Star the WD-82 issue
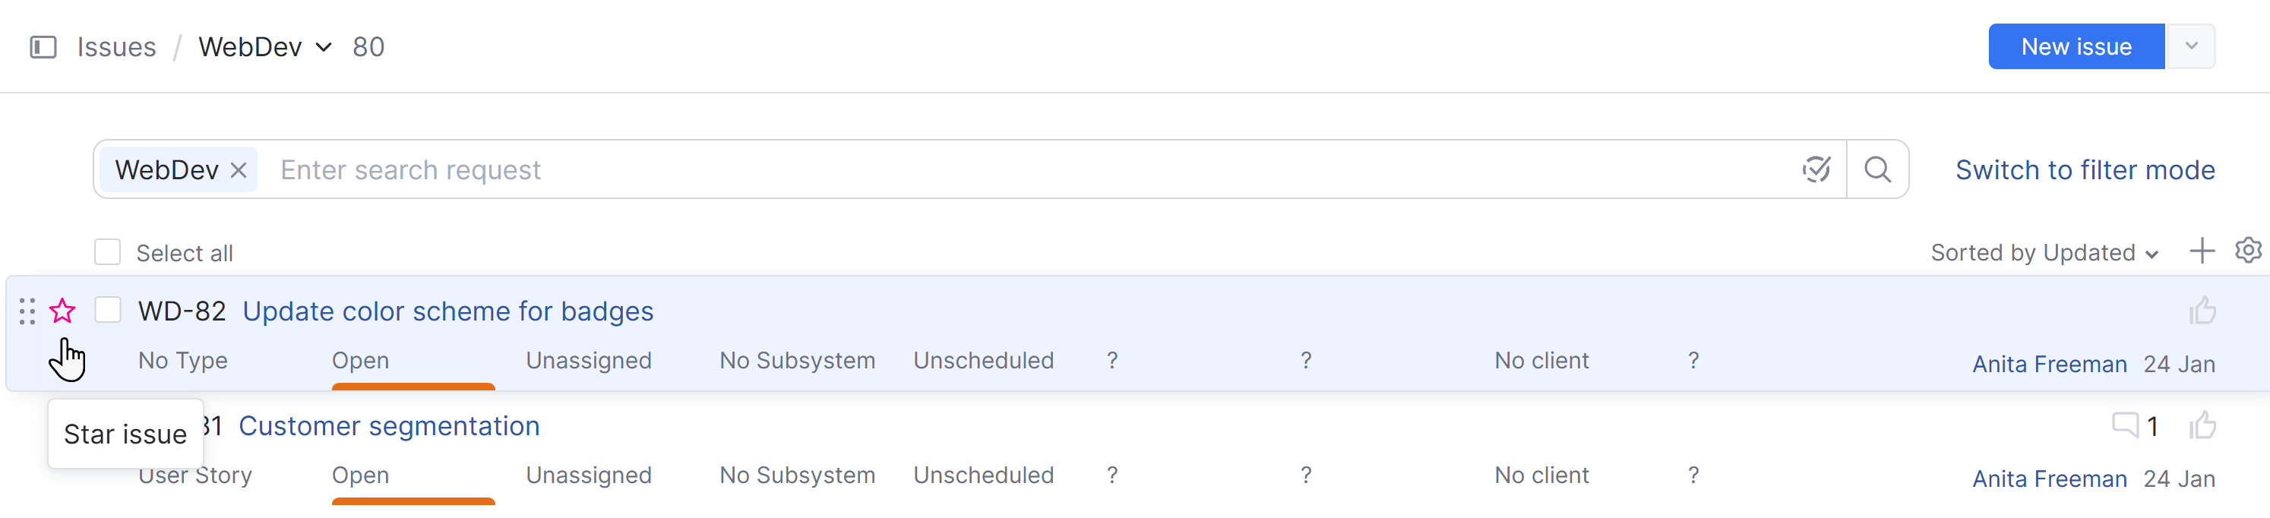Viewport: 2270px width, 518px height. point(62,311)
